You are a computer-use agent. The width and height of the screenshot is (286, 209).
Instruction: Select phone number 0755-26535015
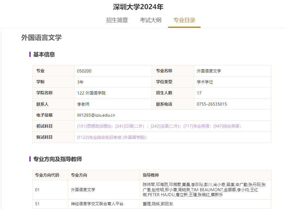(212, 104)
